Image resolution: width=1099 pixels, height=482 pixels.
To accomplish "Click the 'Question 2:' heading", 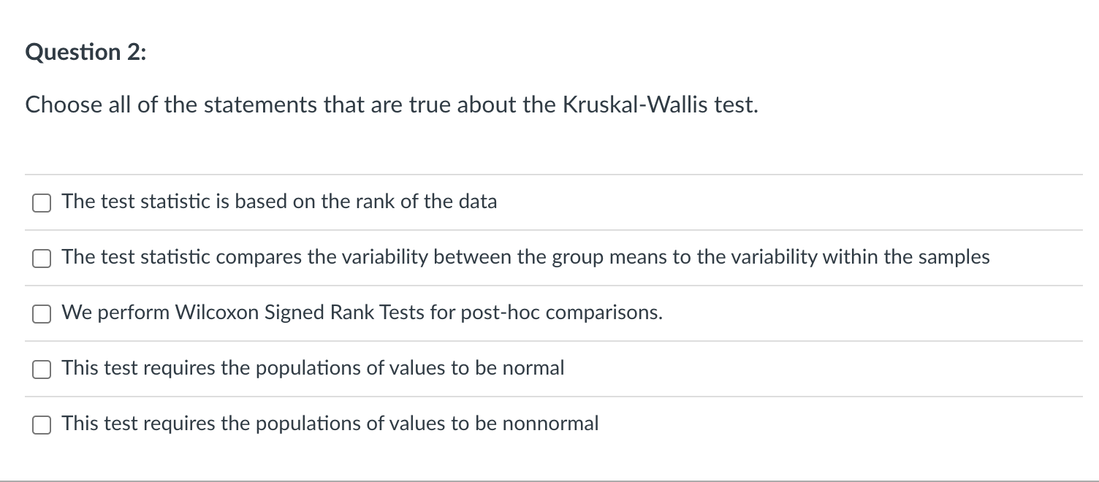I will 85,53.
